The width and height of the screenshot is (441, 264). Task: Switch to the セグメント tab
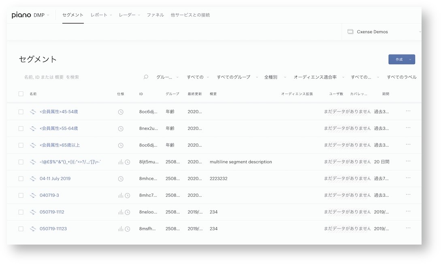73,15
